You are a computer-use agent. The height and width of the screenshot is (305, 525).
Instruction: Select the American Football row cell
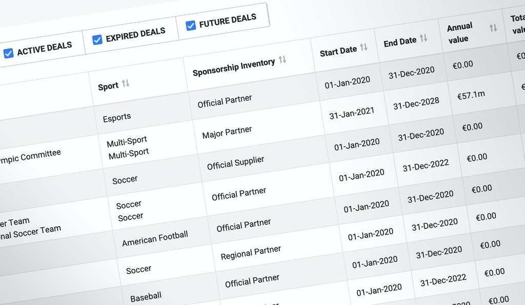click(x=155, y=238)
